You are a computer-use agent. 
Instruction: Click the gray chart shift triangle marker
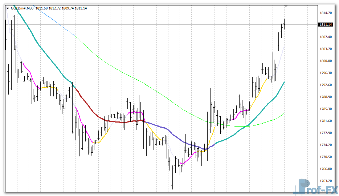click(286, 6)
